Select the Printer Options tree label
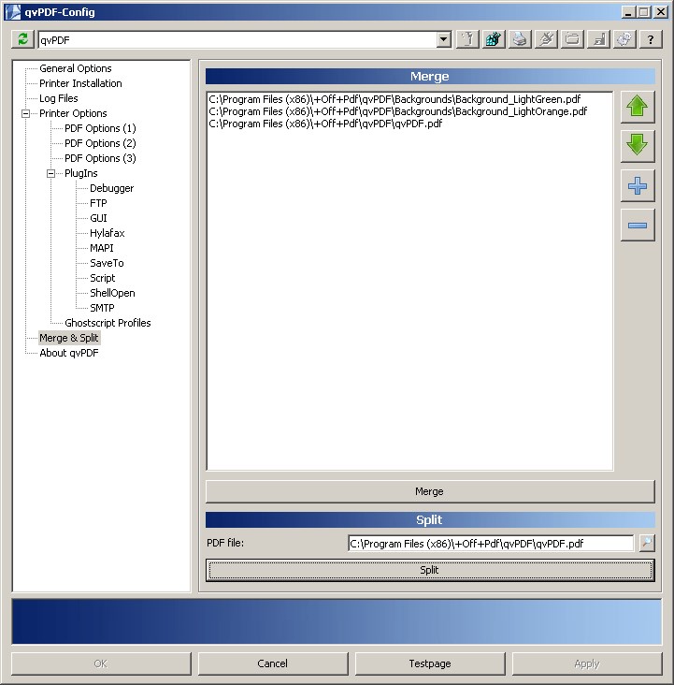 [73, 113]
